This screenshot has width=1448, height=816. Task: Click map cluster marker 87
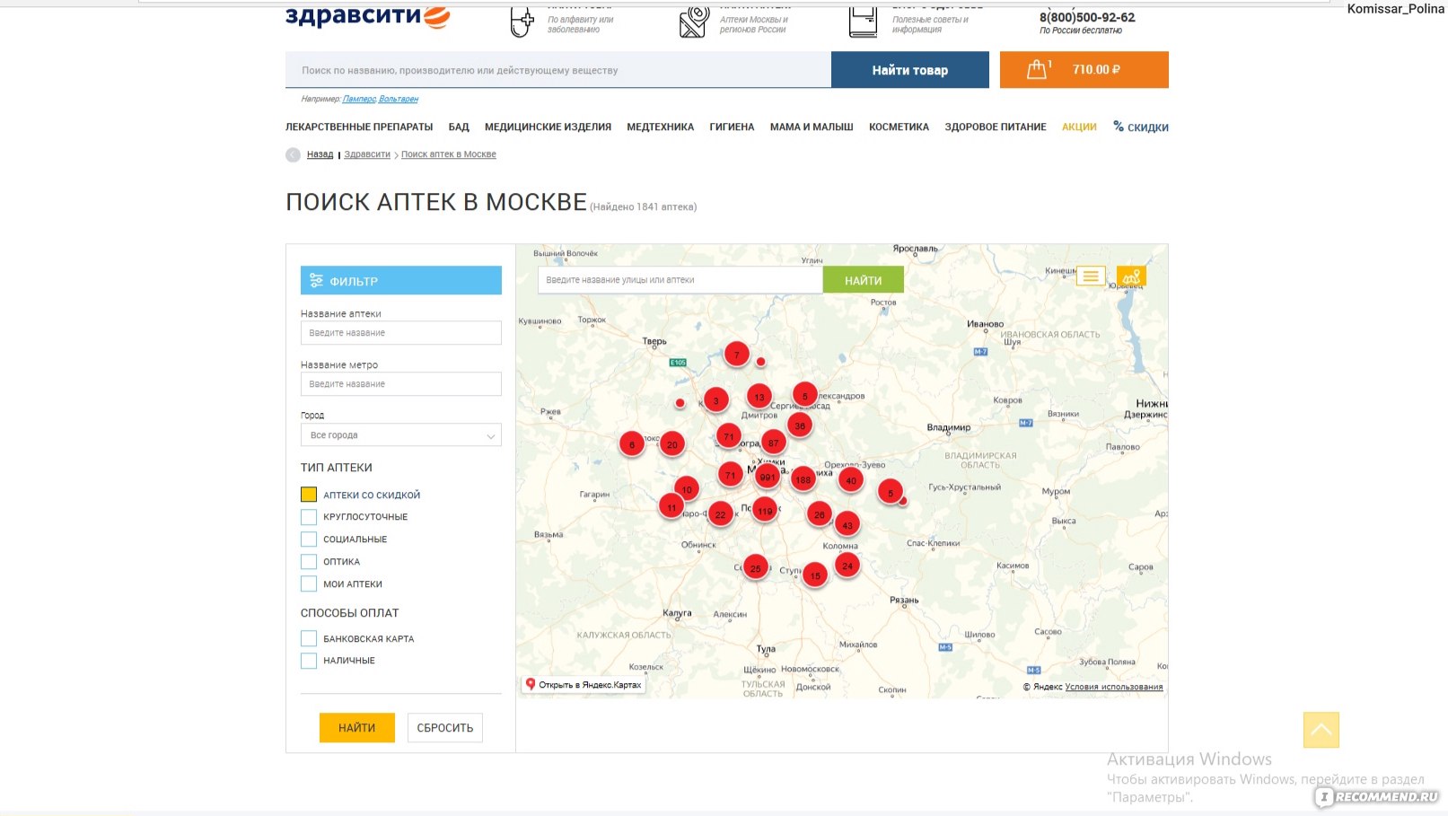pos(773,443)
